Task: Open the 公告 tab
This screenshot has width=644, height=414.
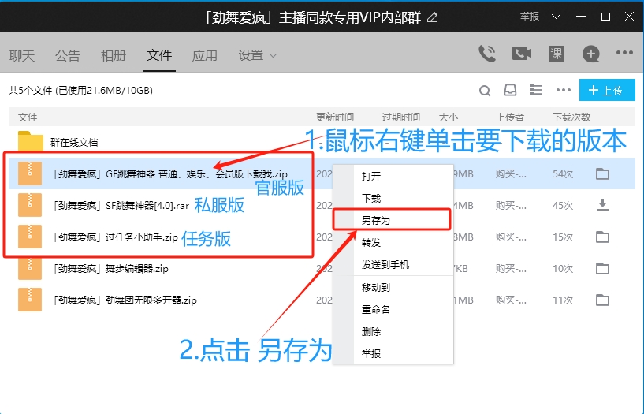Action: (x=67, y=55)
